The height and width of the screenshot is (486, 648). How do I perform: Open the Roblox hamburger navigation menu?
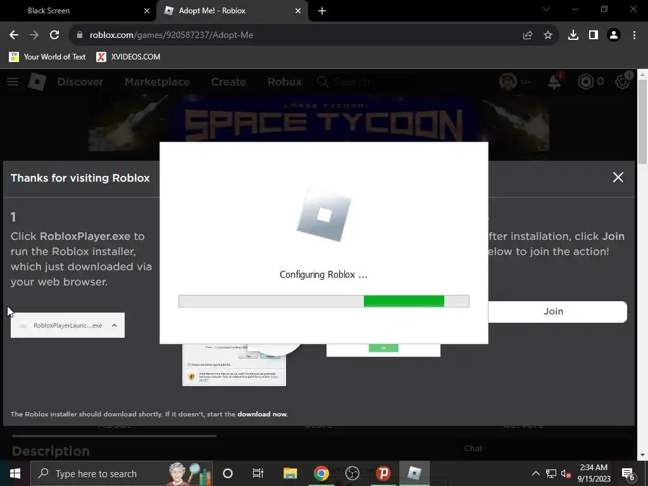(x=13, y=82)
